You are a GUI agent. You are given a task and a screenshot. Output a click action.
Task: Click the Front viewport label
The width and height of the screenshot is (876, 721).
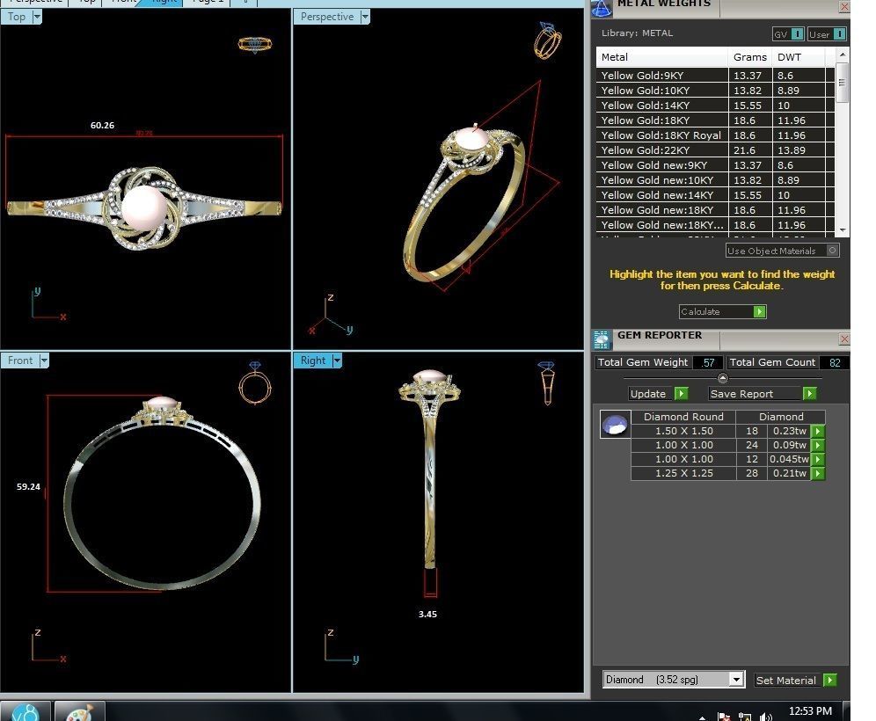click(21, 360)
